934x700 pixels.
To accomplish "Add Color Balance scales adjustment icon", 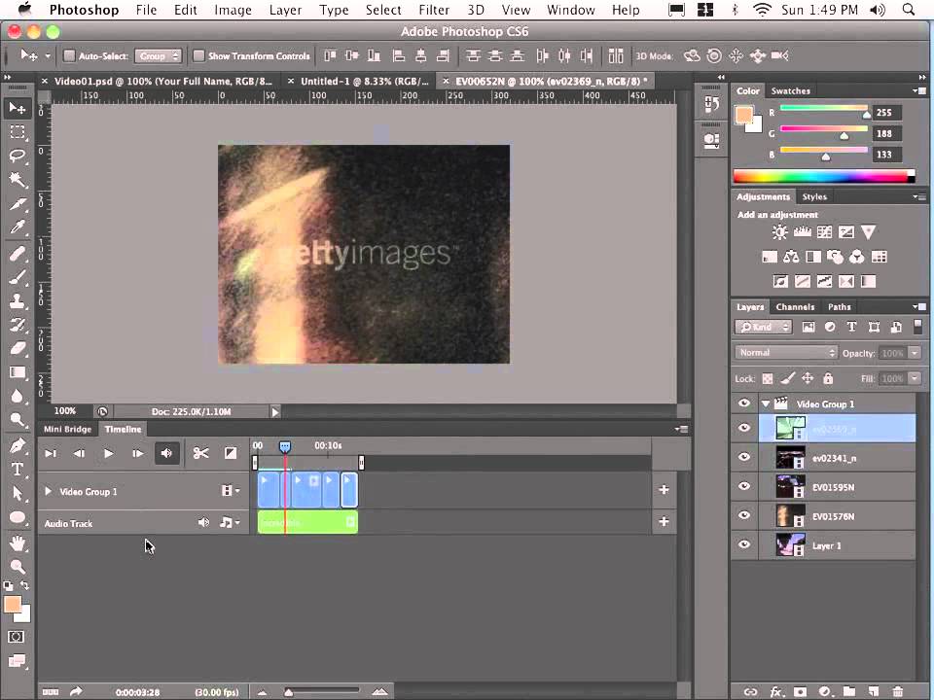I will coord(791,257).
